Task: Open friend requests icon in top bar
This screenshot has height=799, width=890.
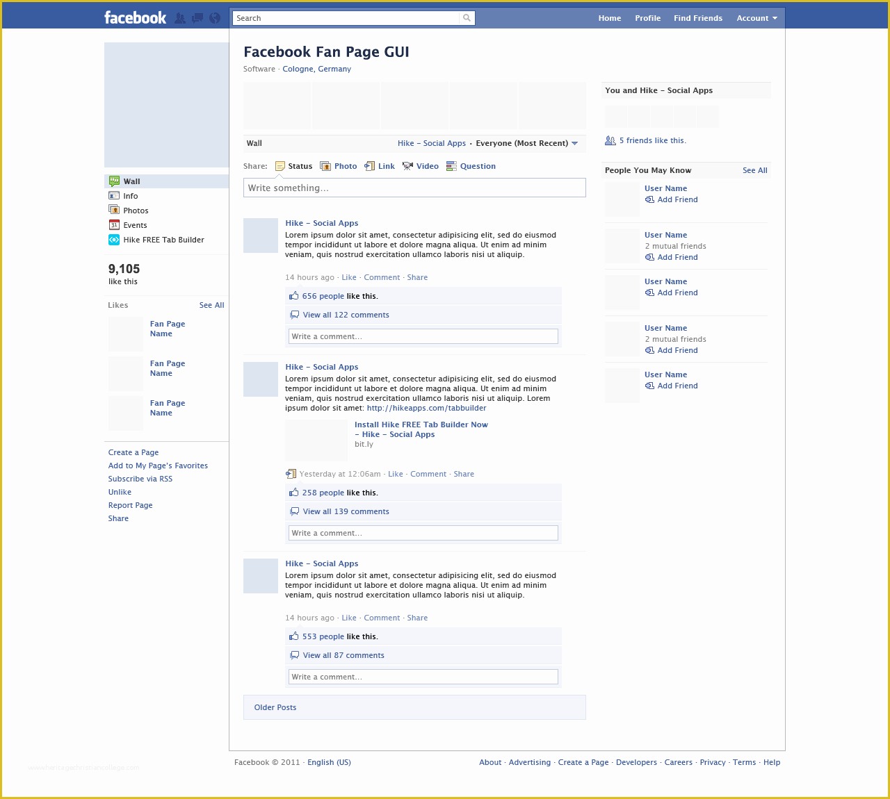Action: click(x=180, y=18)
